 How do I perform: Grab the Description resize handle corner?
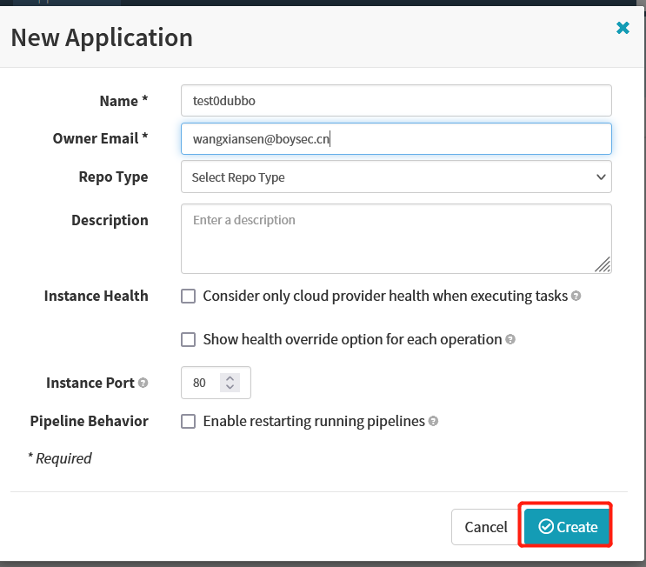point(603,264)
